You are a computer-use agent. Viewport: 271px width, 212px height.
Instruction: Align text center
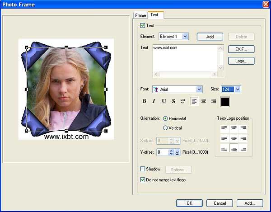click(x=204, y=101)
